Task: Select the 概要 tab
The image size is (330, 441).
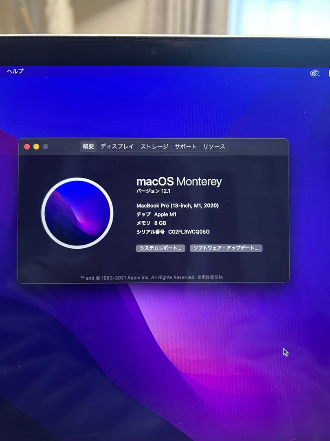Action: 88,146
